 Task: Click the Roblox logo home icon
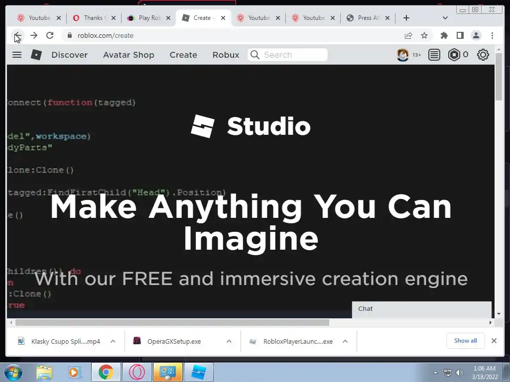pyautogui.click(x=36, y=55)
